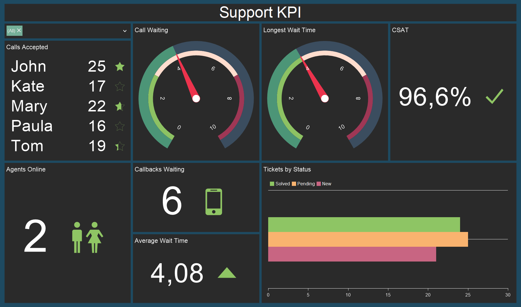521x307 pixels.
Task: Click Mary's value 22
Action: point(97,106)
